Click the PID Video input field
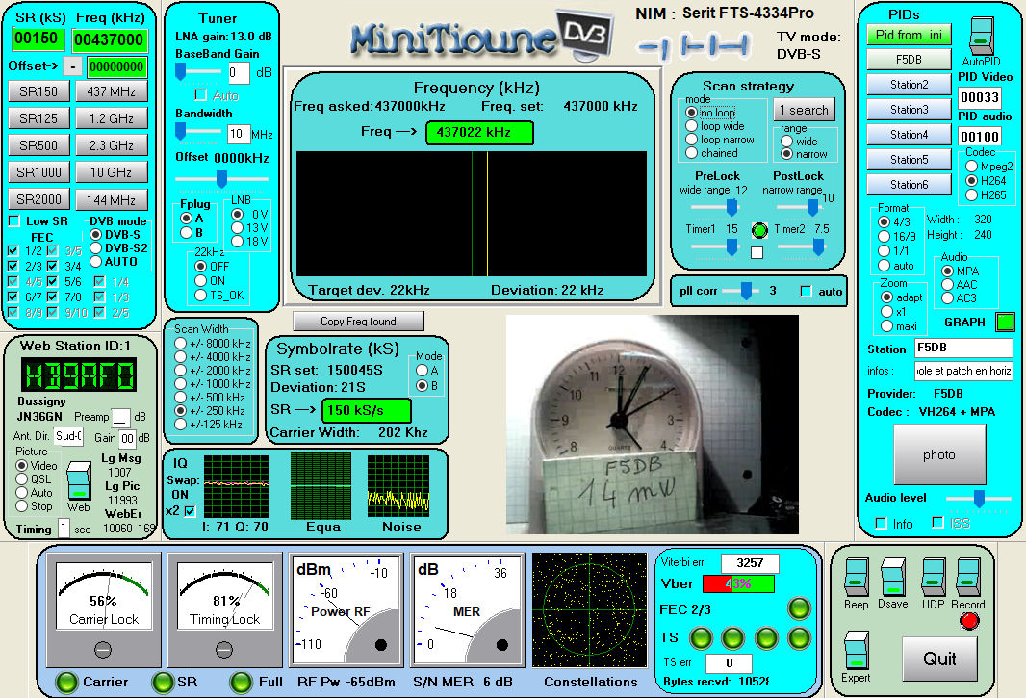The width and height of the screenshot is (1026, 698). (979, 97)
